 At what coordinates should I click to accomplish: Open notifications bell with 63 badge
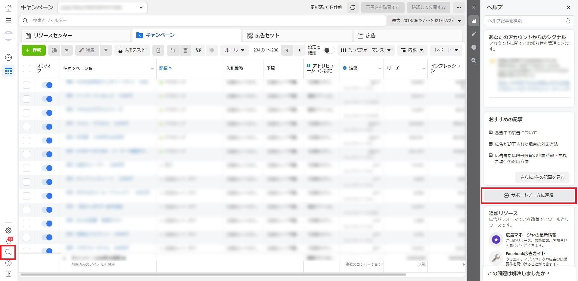[x=8, y=241]
